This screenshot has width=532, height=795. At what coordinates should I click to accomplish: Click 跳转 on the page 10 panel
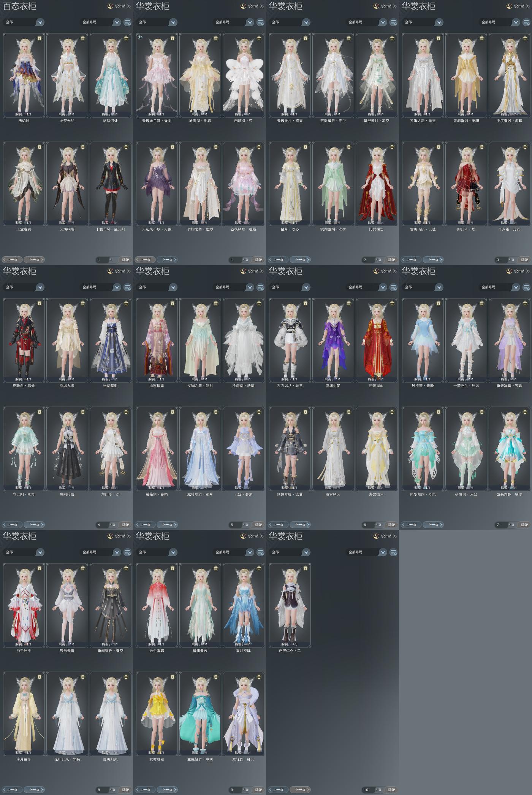point(391,790)
